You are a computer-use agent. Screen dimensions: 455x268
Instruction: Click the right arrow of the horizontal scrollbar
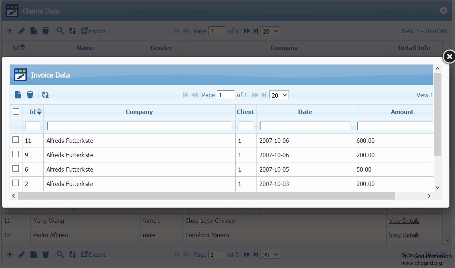coord(429,196)
